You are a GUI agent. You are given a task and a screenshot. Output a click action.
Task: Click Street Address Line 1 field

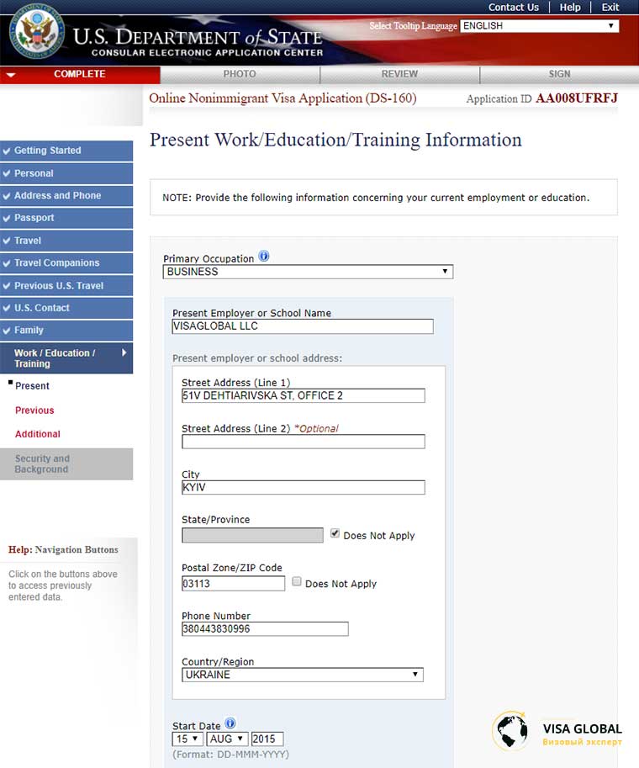[303, 395]
